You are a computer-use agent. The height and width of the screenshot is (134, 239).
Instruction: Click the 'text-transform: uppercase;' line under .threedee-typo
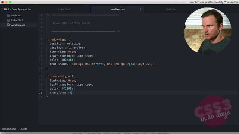(71, 84)
